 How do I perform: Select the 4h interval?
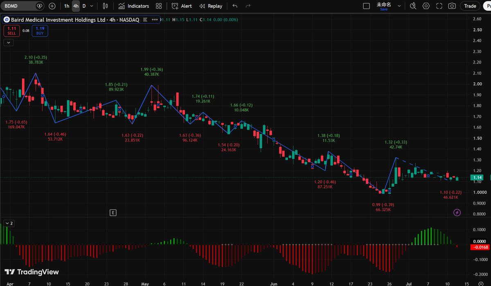coord(76,6)
